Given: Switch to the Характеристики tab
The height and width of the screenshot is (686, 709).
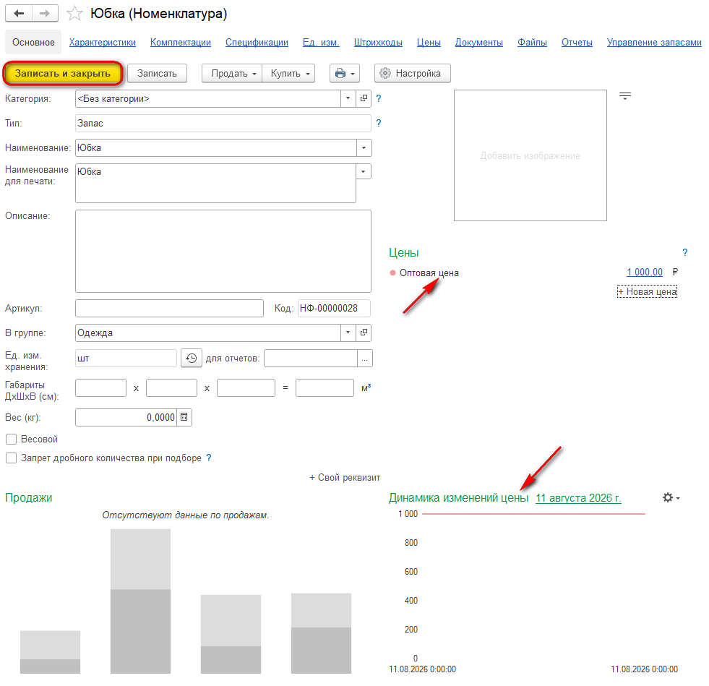Looking at the screenshot, I should point(102,42).
